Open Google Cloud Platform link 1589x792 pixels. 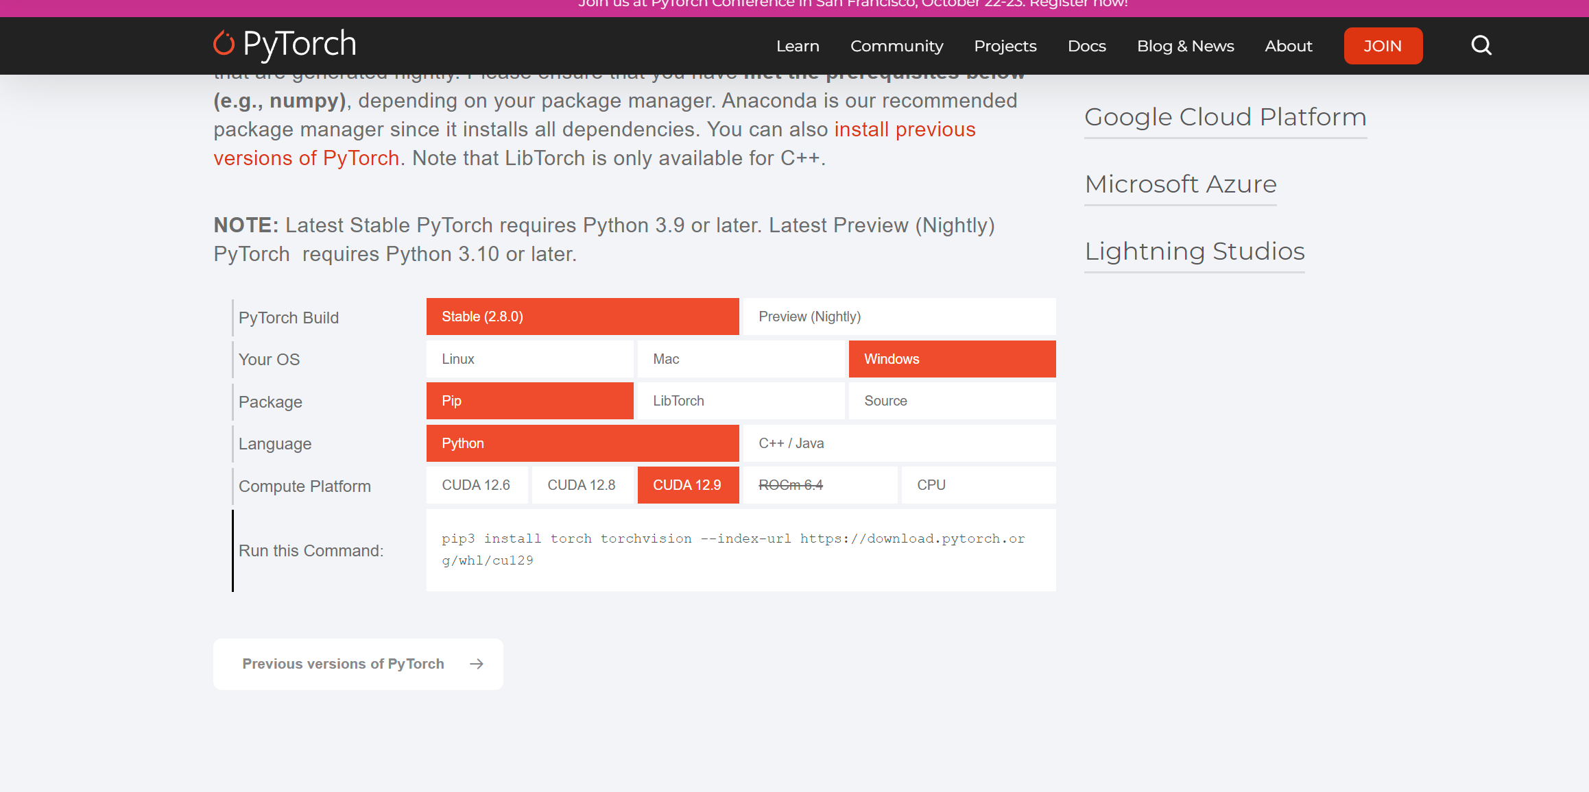coord(1225,117)
